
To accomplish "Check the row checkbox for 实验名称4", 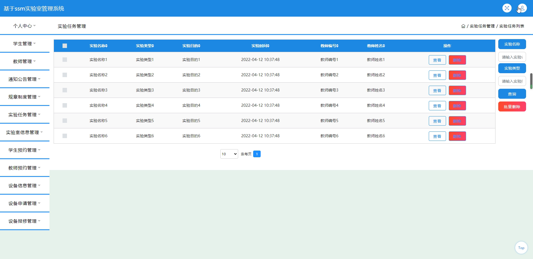I will (x=65, y=105).
